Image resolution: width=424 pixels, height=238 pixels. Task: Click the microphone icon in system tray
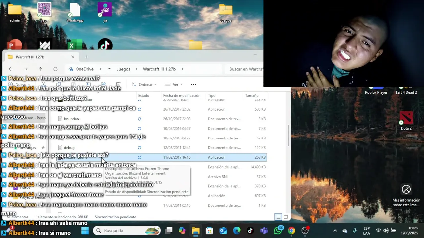355,231
